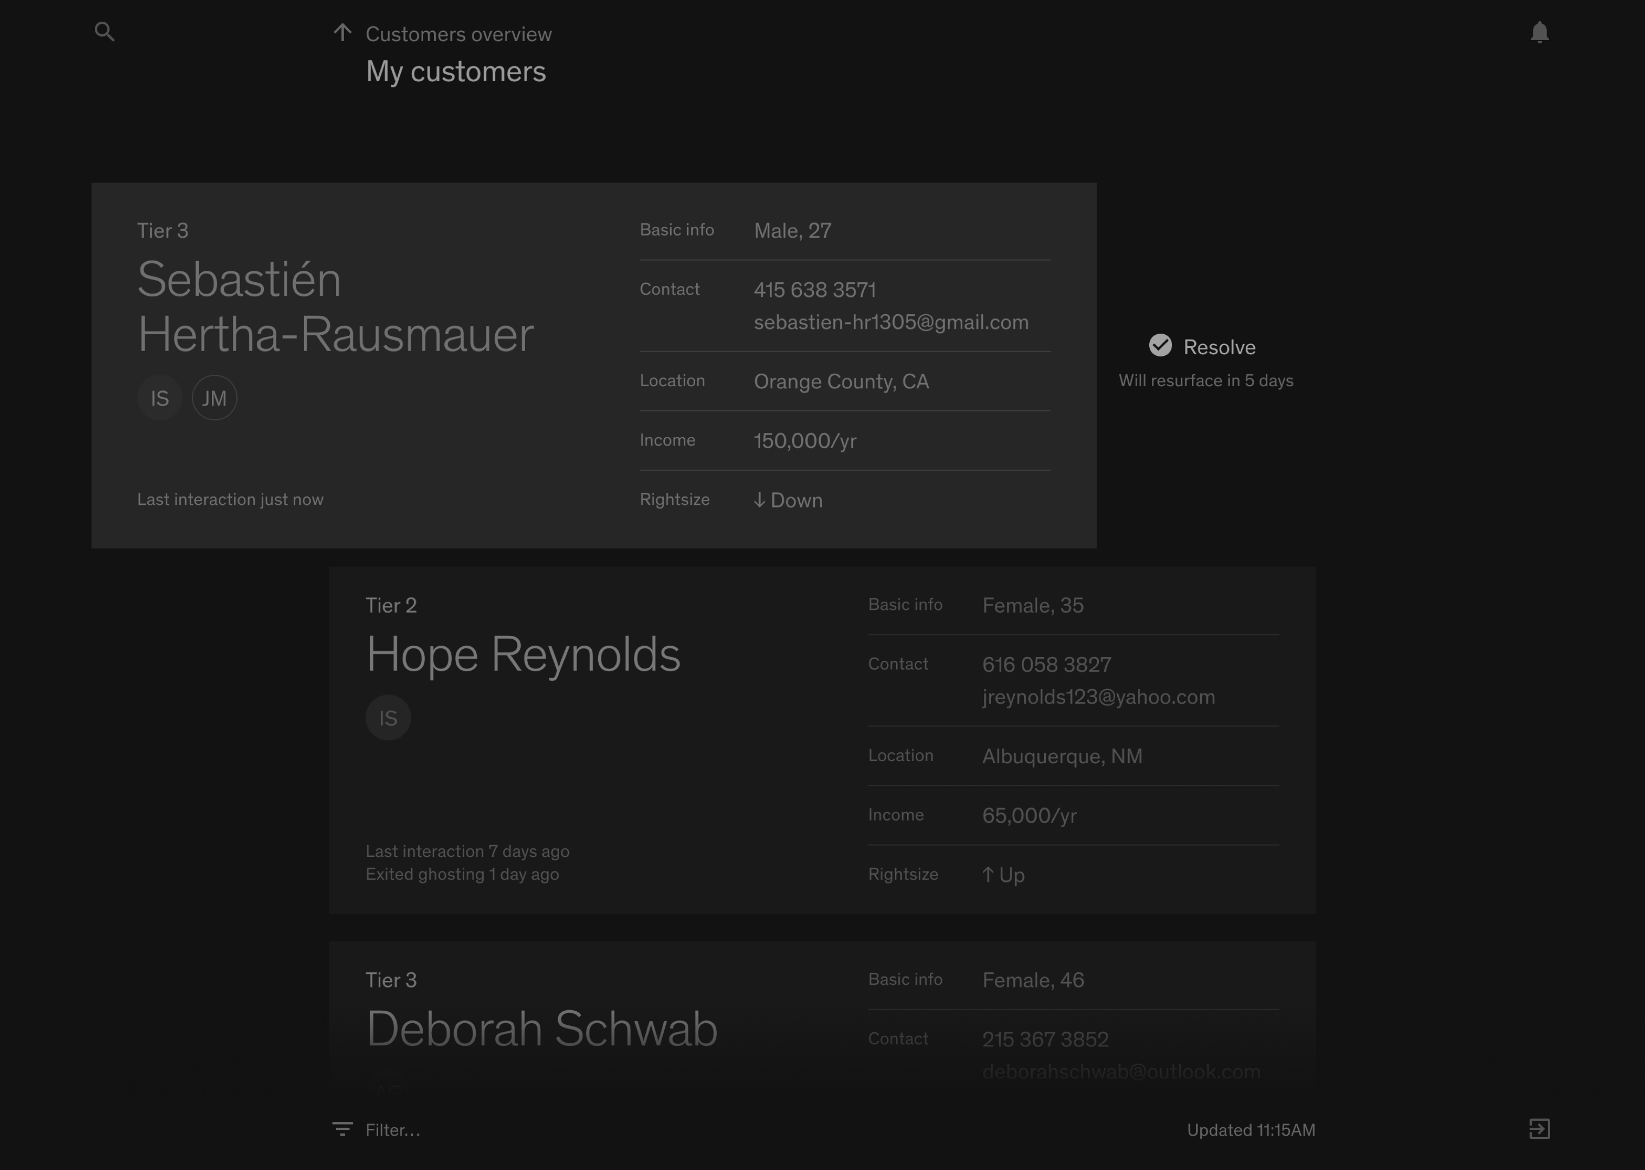Open the Filter input field

click(x=393, y=1130)
